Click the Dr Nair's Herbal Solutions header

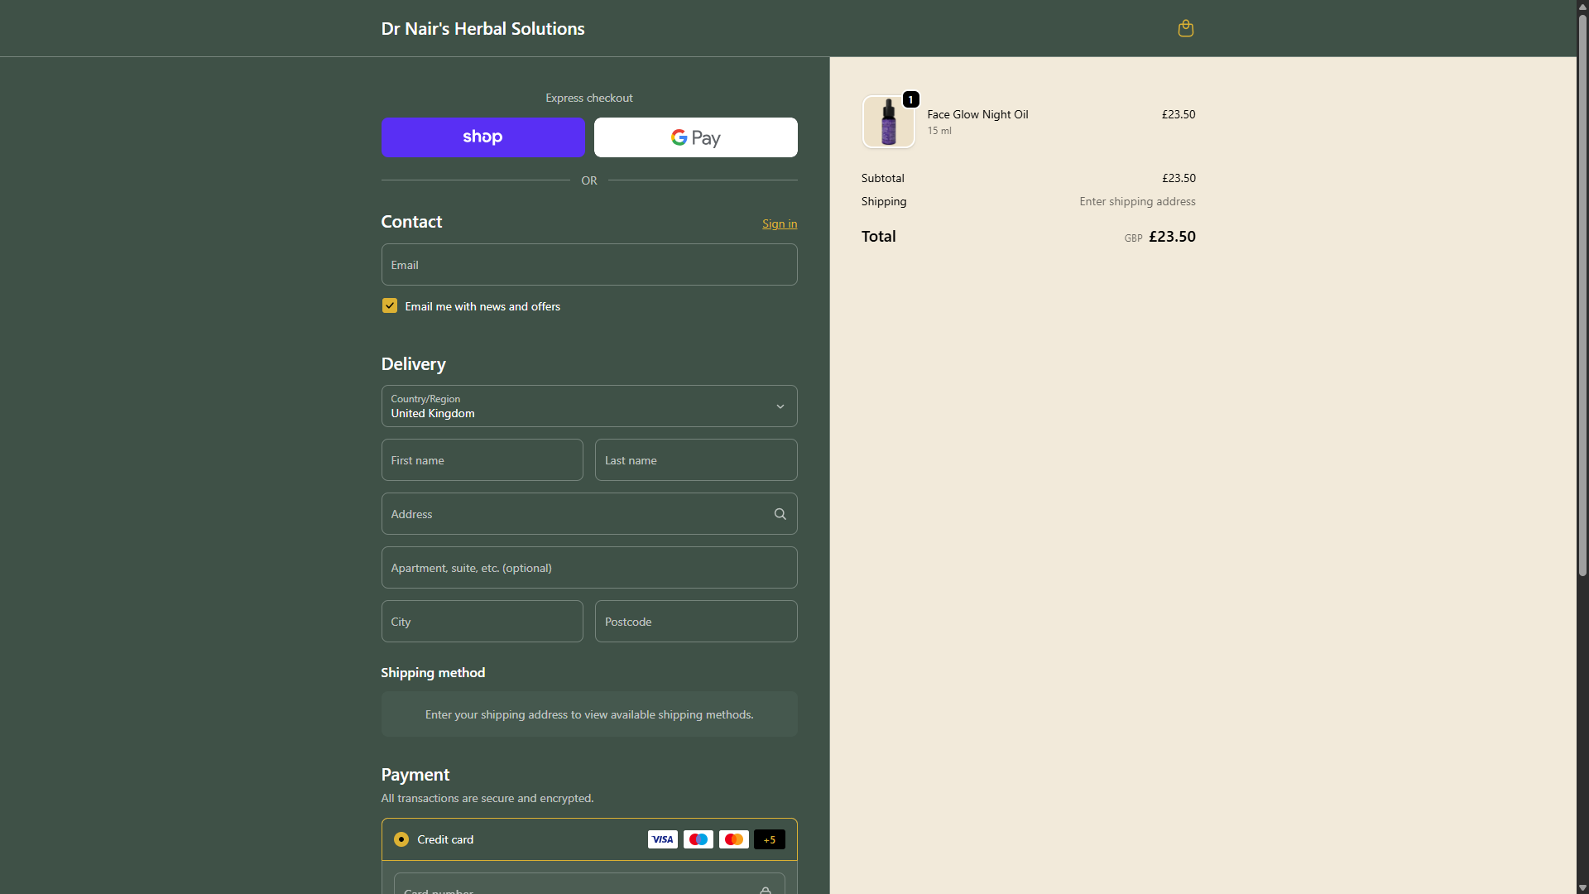click(x=482, y=27)
